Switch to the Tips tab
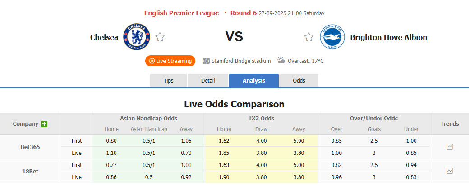Screen dimensions: 470x185 (x=168, y=81)
